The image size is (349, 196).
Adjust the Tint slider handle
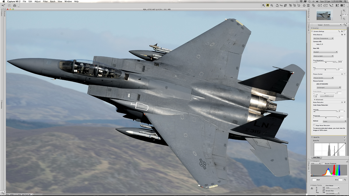325,70
